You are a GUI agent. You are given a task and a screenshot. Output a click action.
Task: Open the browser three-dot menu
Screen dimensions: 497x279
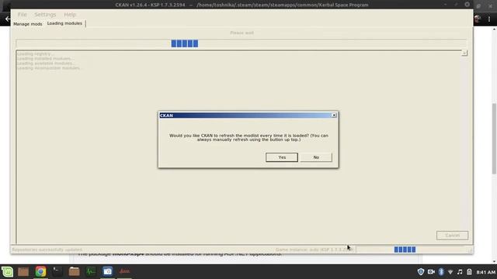[489, 19]
